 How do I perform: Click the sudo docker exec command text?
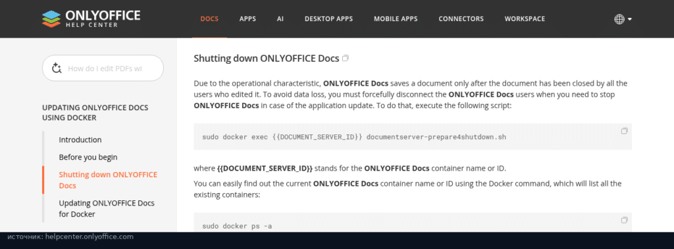click(x=354, y=137)
